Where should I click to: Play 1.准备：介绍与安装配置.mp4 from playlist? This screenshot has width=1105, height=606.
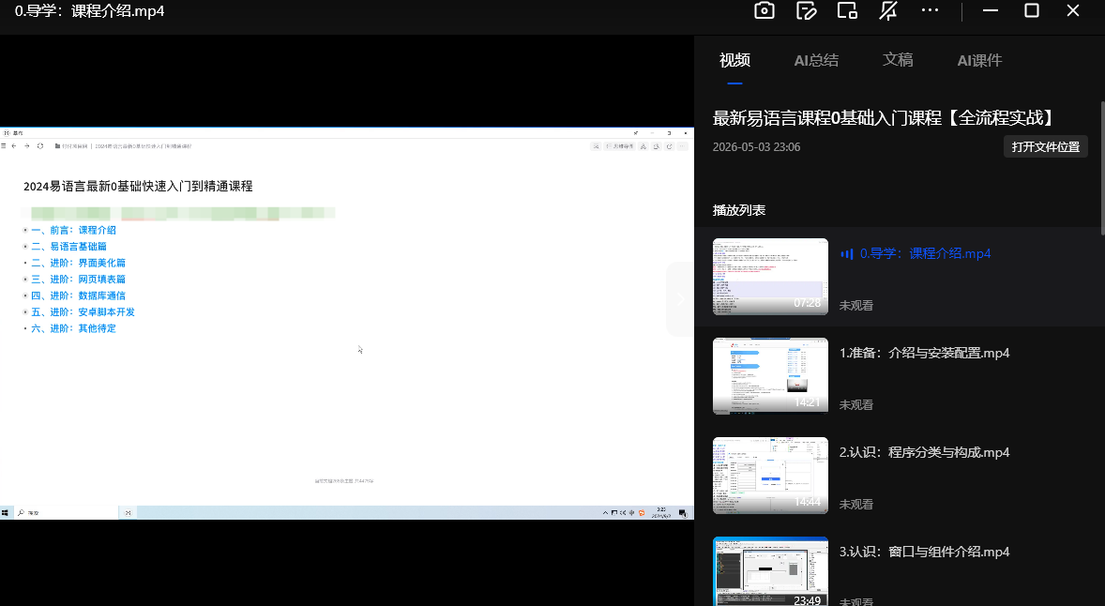point(925,353)
